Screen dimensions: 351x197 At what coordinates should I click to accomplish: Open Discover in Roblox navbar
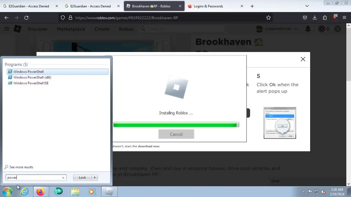click(x=38, y=29)
